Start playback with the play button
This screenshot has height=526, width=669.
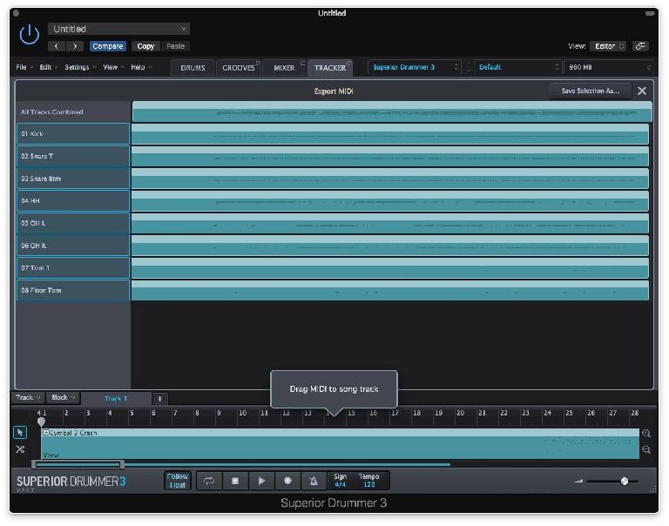(x=261, y=481)
